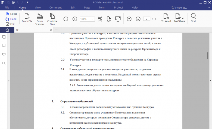Collapse the ribbon with chevron
212x129 pixels.
[x=209, y=8]
